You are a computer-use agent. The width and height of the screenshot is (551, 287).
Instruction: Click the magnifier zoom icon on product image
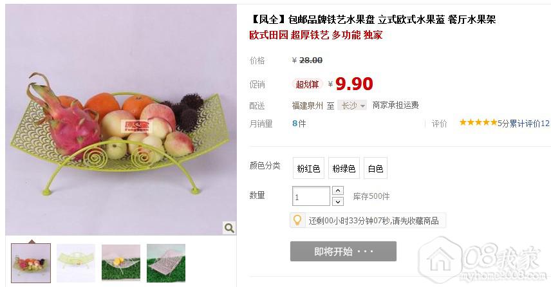pos(229,228)
